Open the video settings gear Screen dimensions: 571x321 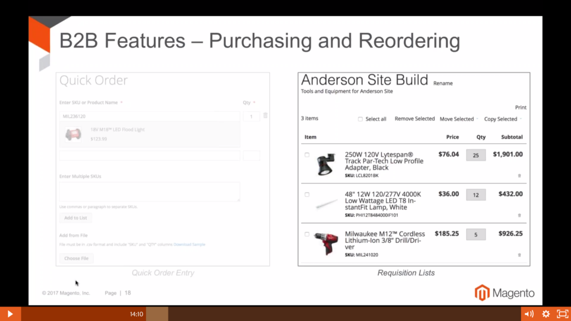pos(545,314)
